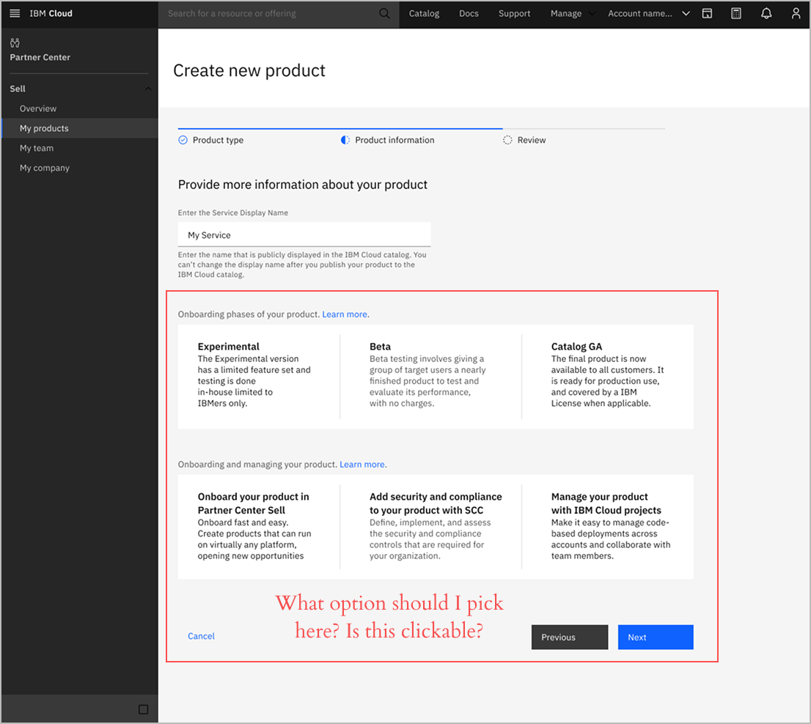Click the IBM Cloud Shell icon
811x724 pixels.
click(x=707, y=14)
